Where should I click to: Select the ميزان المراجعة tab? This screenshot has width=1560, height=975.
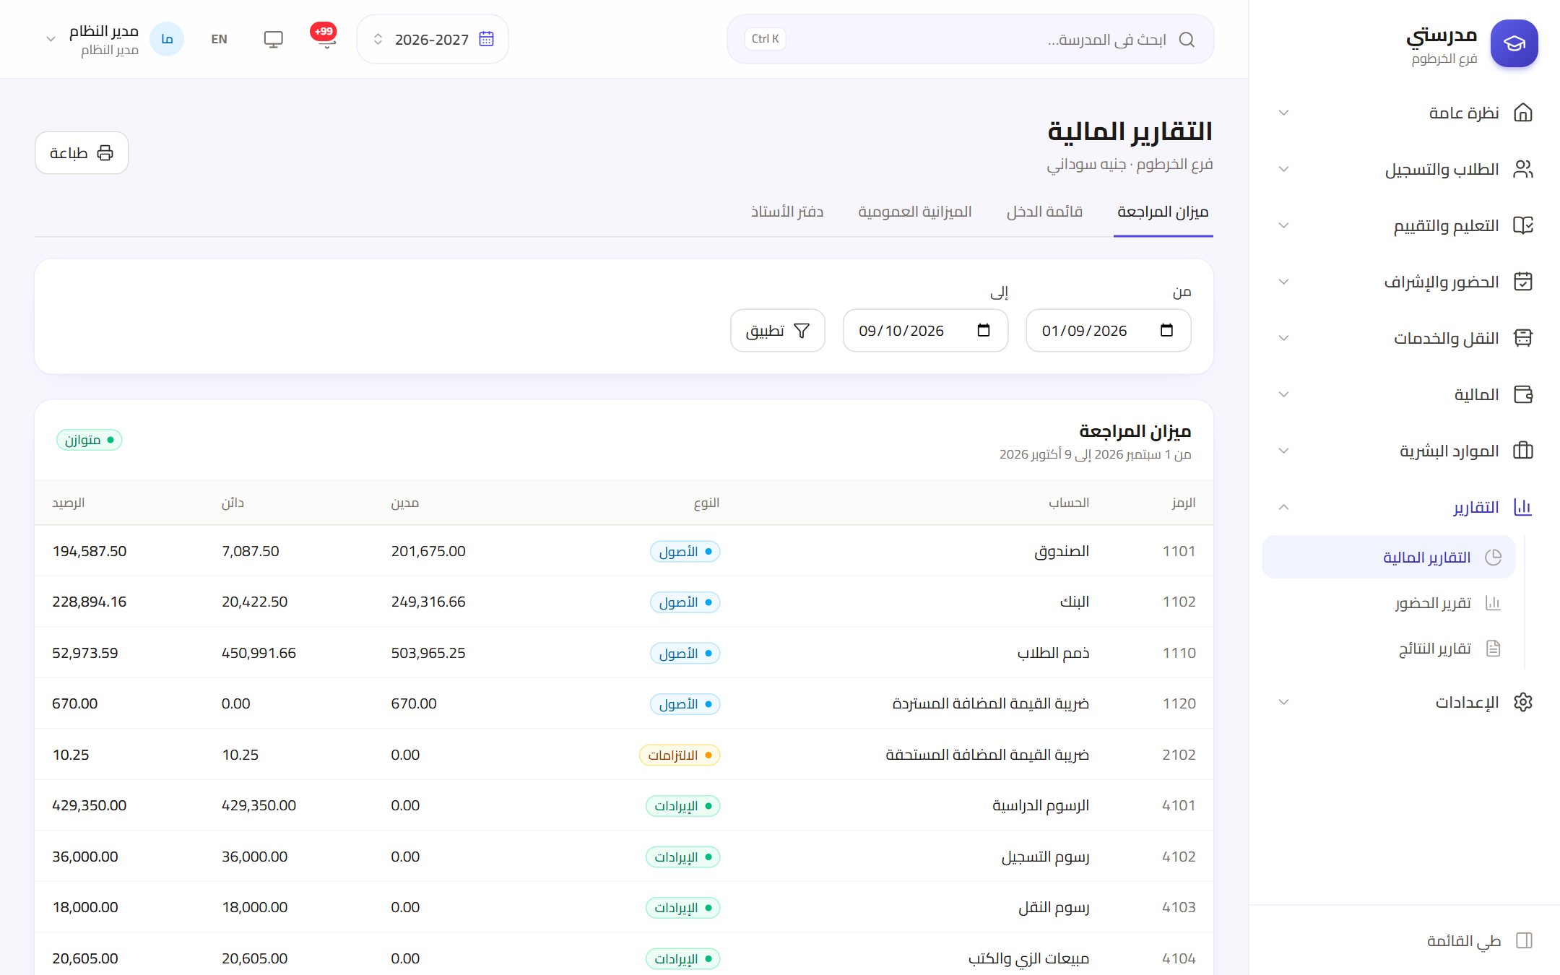1163,212
